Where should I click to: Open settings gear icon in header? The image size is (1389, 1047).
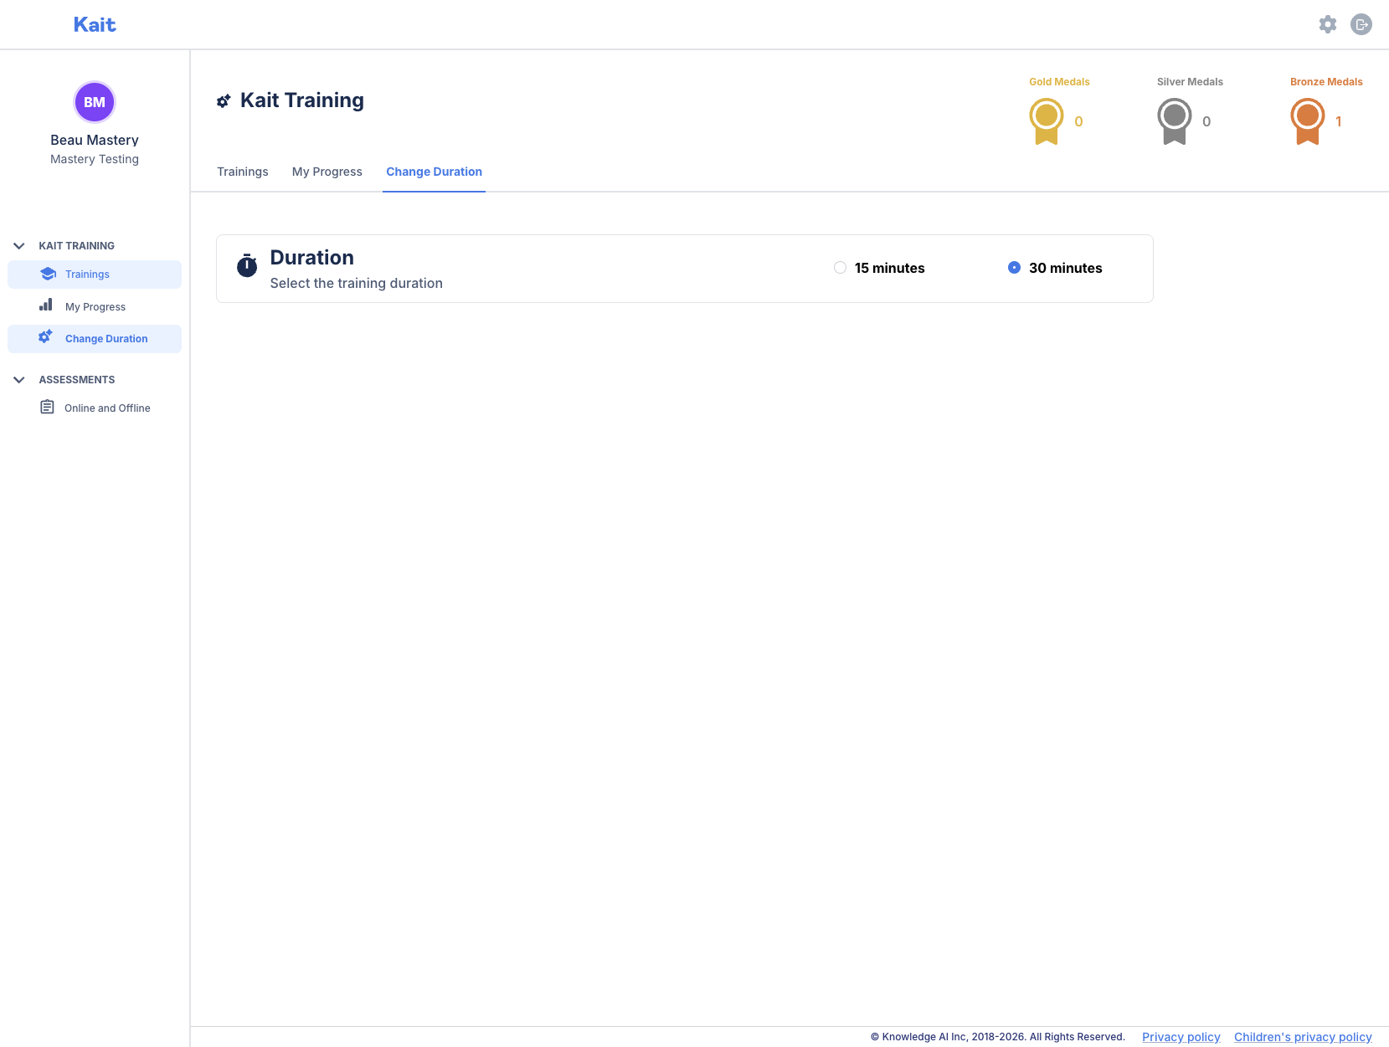coord(1328,24)
